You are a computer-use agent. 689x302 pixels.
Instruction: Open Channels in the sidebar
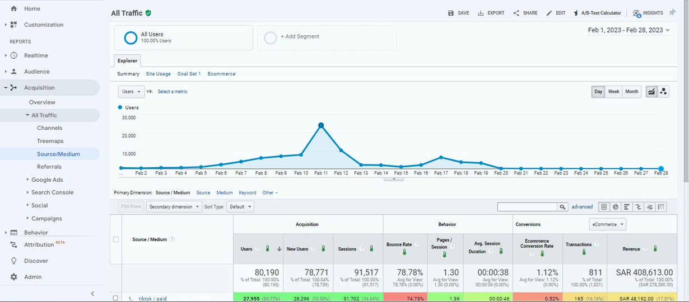coord(50,128)
